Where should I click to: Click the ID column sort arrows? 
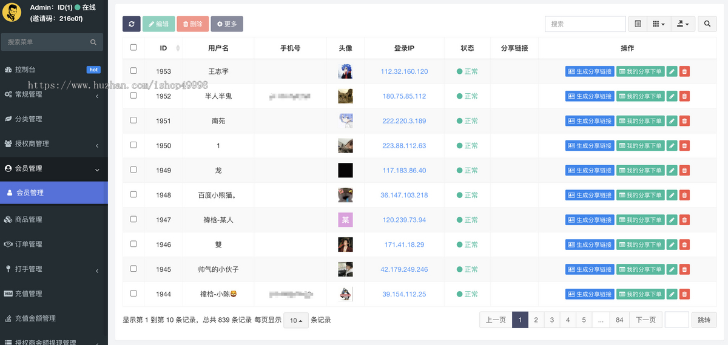point(178,48)
